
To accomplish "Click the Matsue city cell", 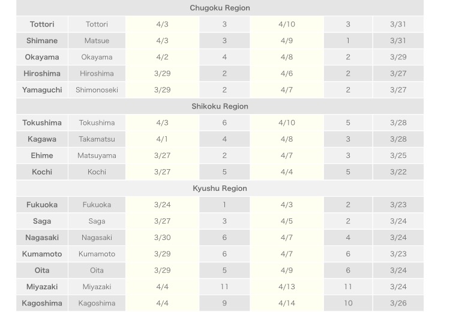I will pyautogui.click(x=97, y=40).
